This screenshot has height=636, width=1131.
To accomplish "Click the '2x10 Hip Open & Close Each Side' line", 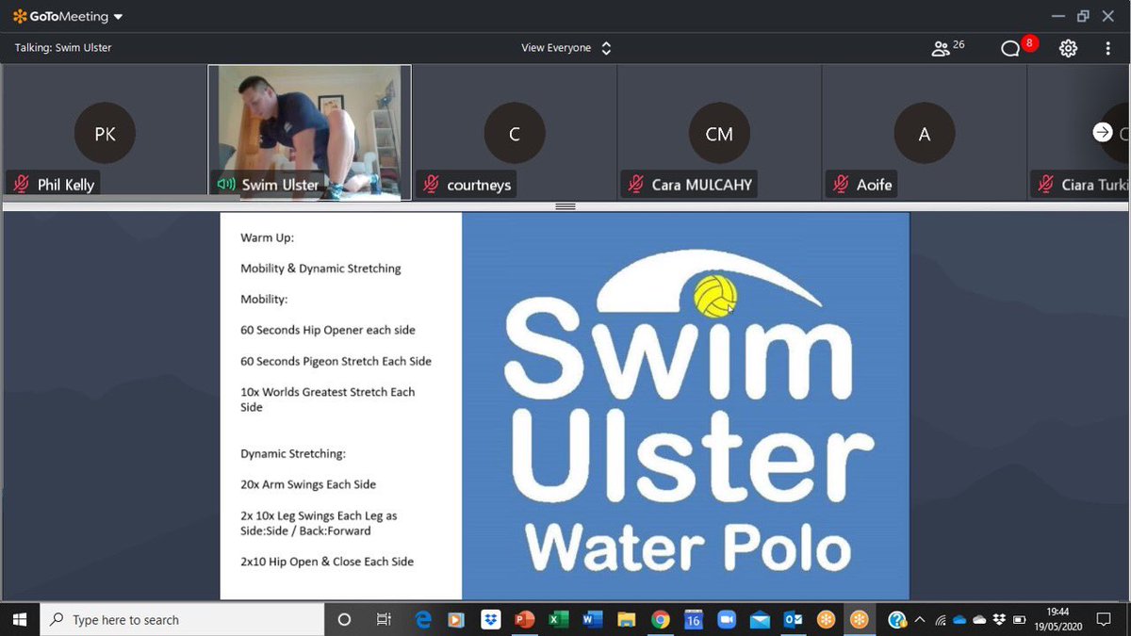I will [327, 562].
